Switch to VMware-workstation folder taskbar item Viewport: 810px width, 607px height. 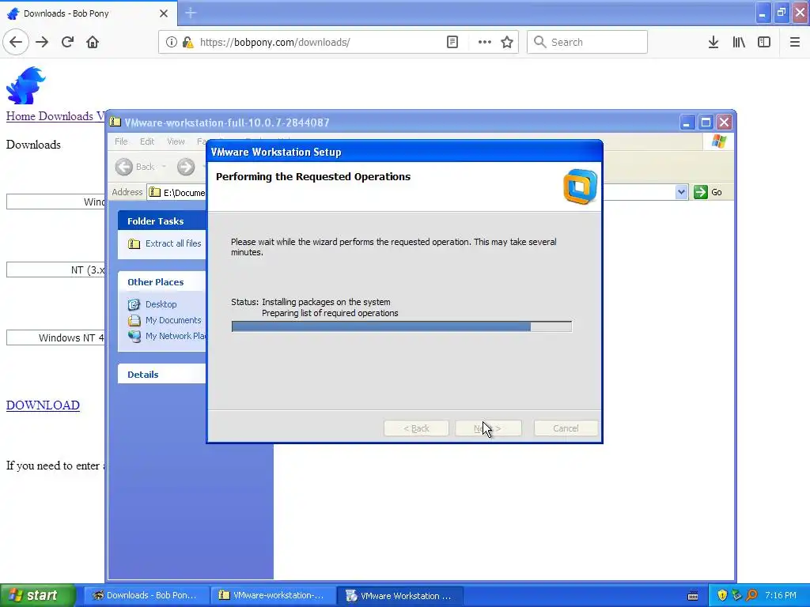273,596
